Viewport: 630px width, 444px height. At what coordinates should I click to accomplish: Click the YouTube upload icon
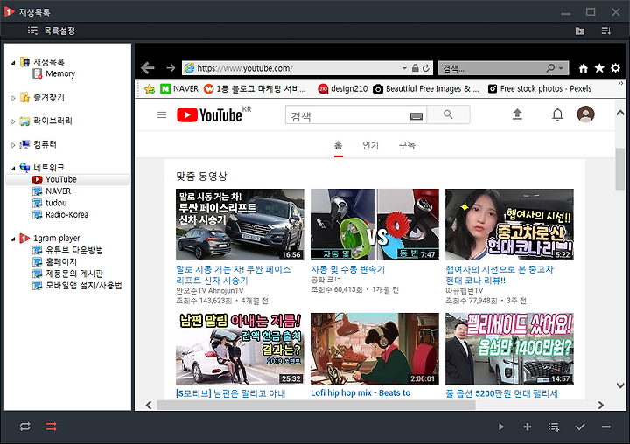(x=517, y=114)
